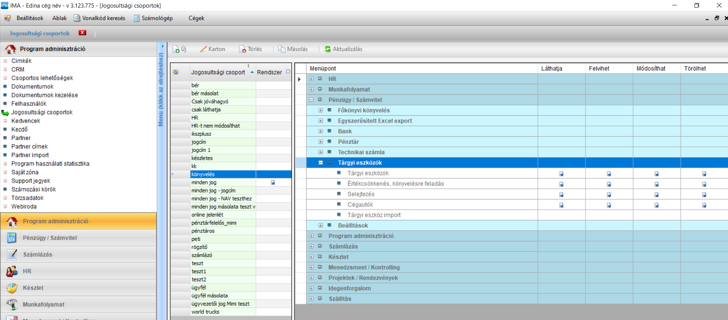
Task: Open Számológép calculator from the menu bar
Action: [153, 18]
